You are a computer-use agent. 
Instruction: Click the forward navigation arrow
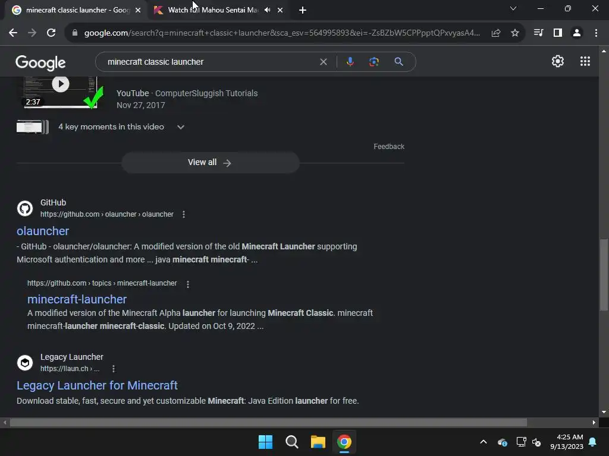click(x=32, y=33)
